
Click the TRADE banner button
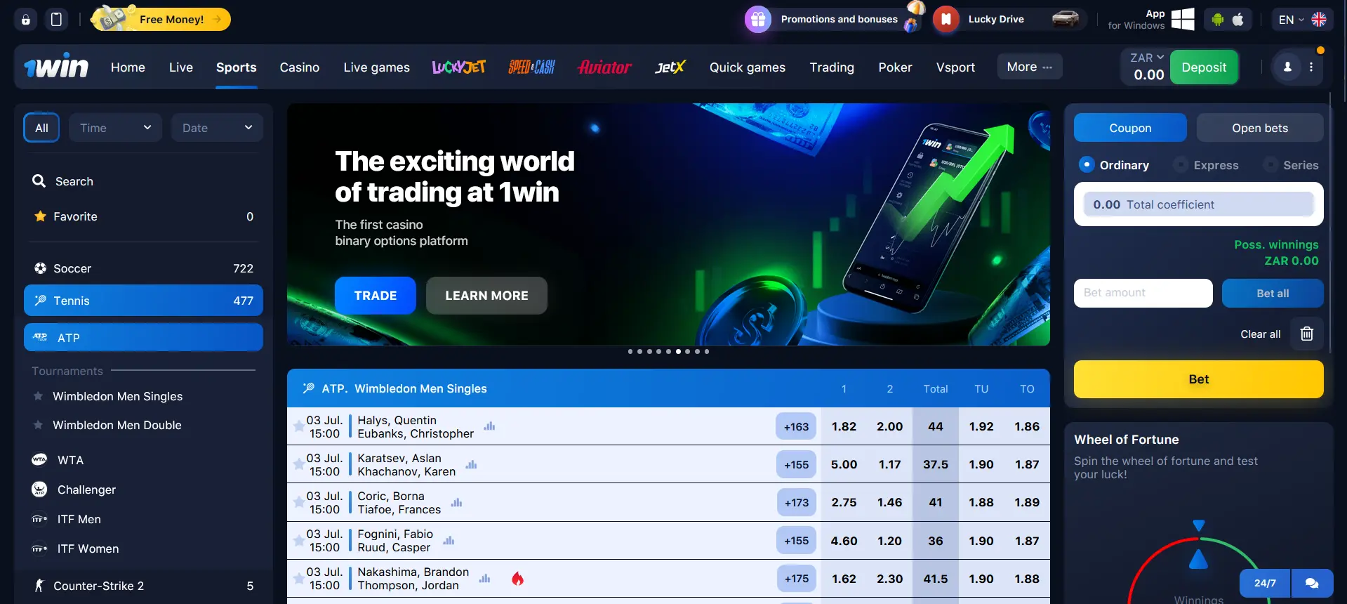(376, 296)
